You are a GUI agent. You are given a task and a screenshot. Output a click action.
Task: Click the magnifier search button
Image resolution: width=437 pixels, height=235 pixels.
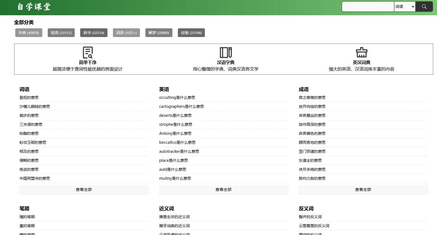tap(424, 7)
